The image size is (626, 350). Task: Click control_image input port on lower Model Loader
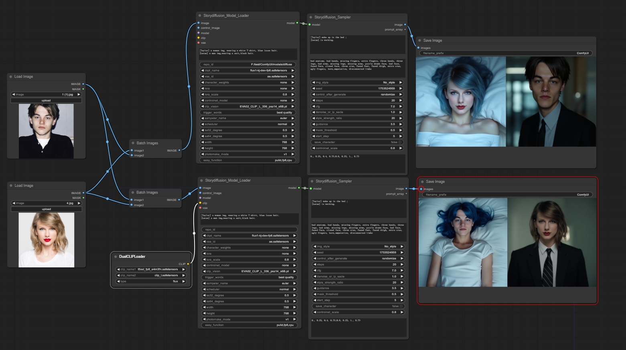200,193
